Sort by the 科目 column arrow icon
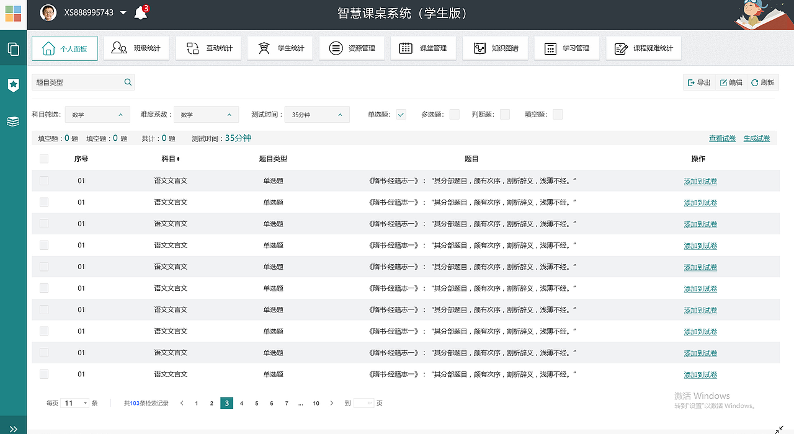Image resolution: width=794 pixels, height=434 pixels. pyautogui.click(x=179, y=159)
